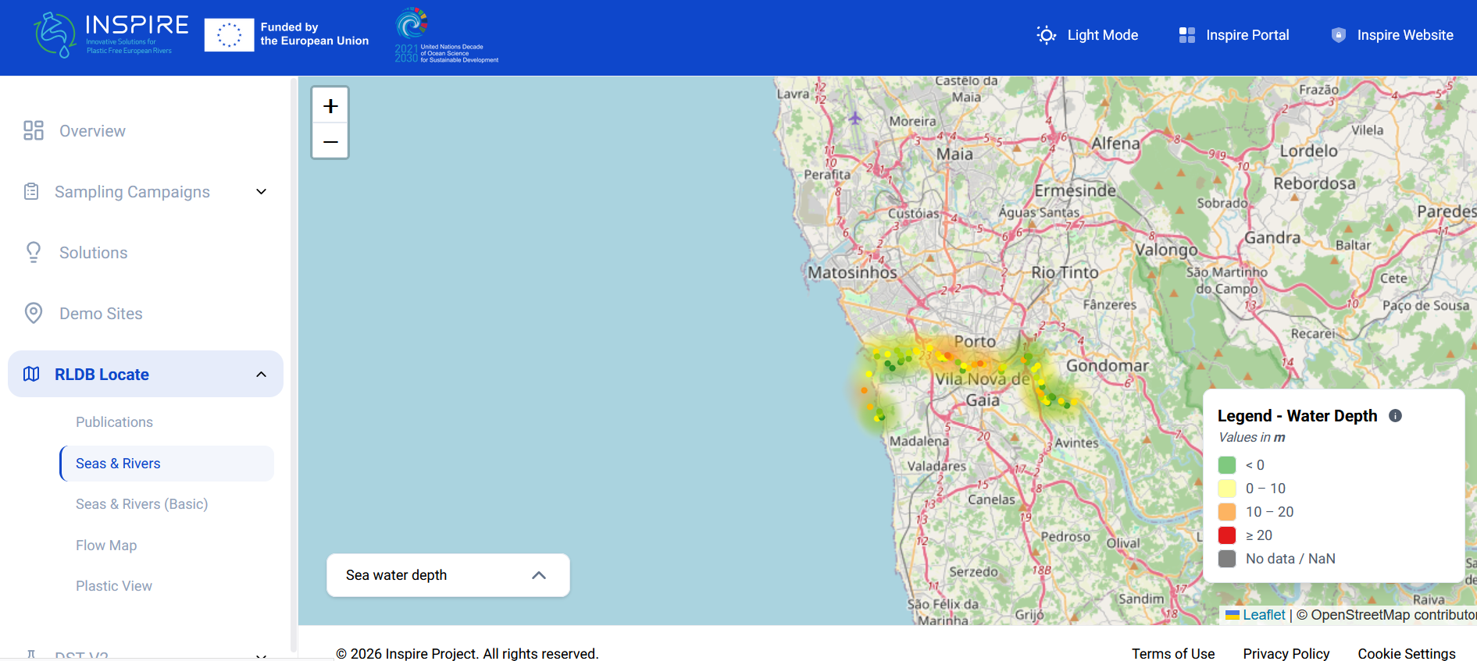Click the orange '10 – 20' legend swatch
The height and width of the screenshot is (661, 1477).
tap(1227, 512)
